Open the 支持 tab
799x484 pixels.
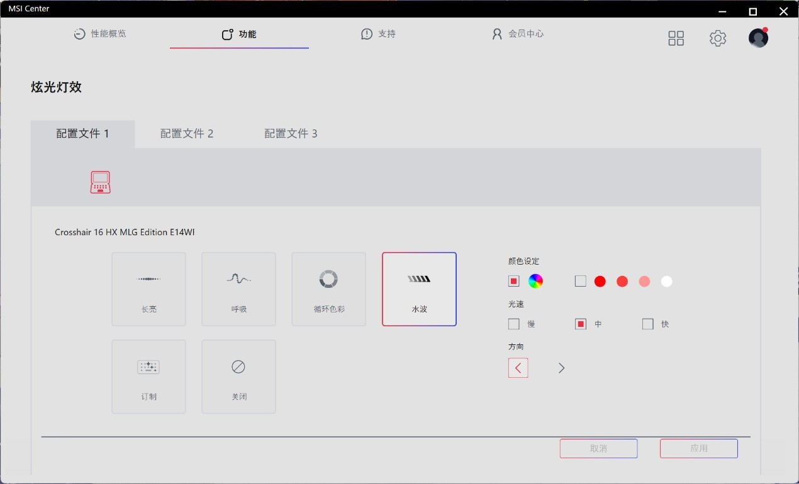(x=378, y=34)
